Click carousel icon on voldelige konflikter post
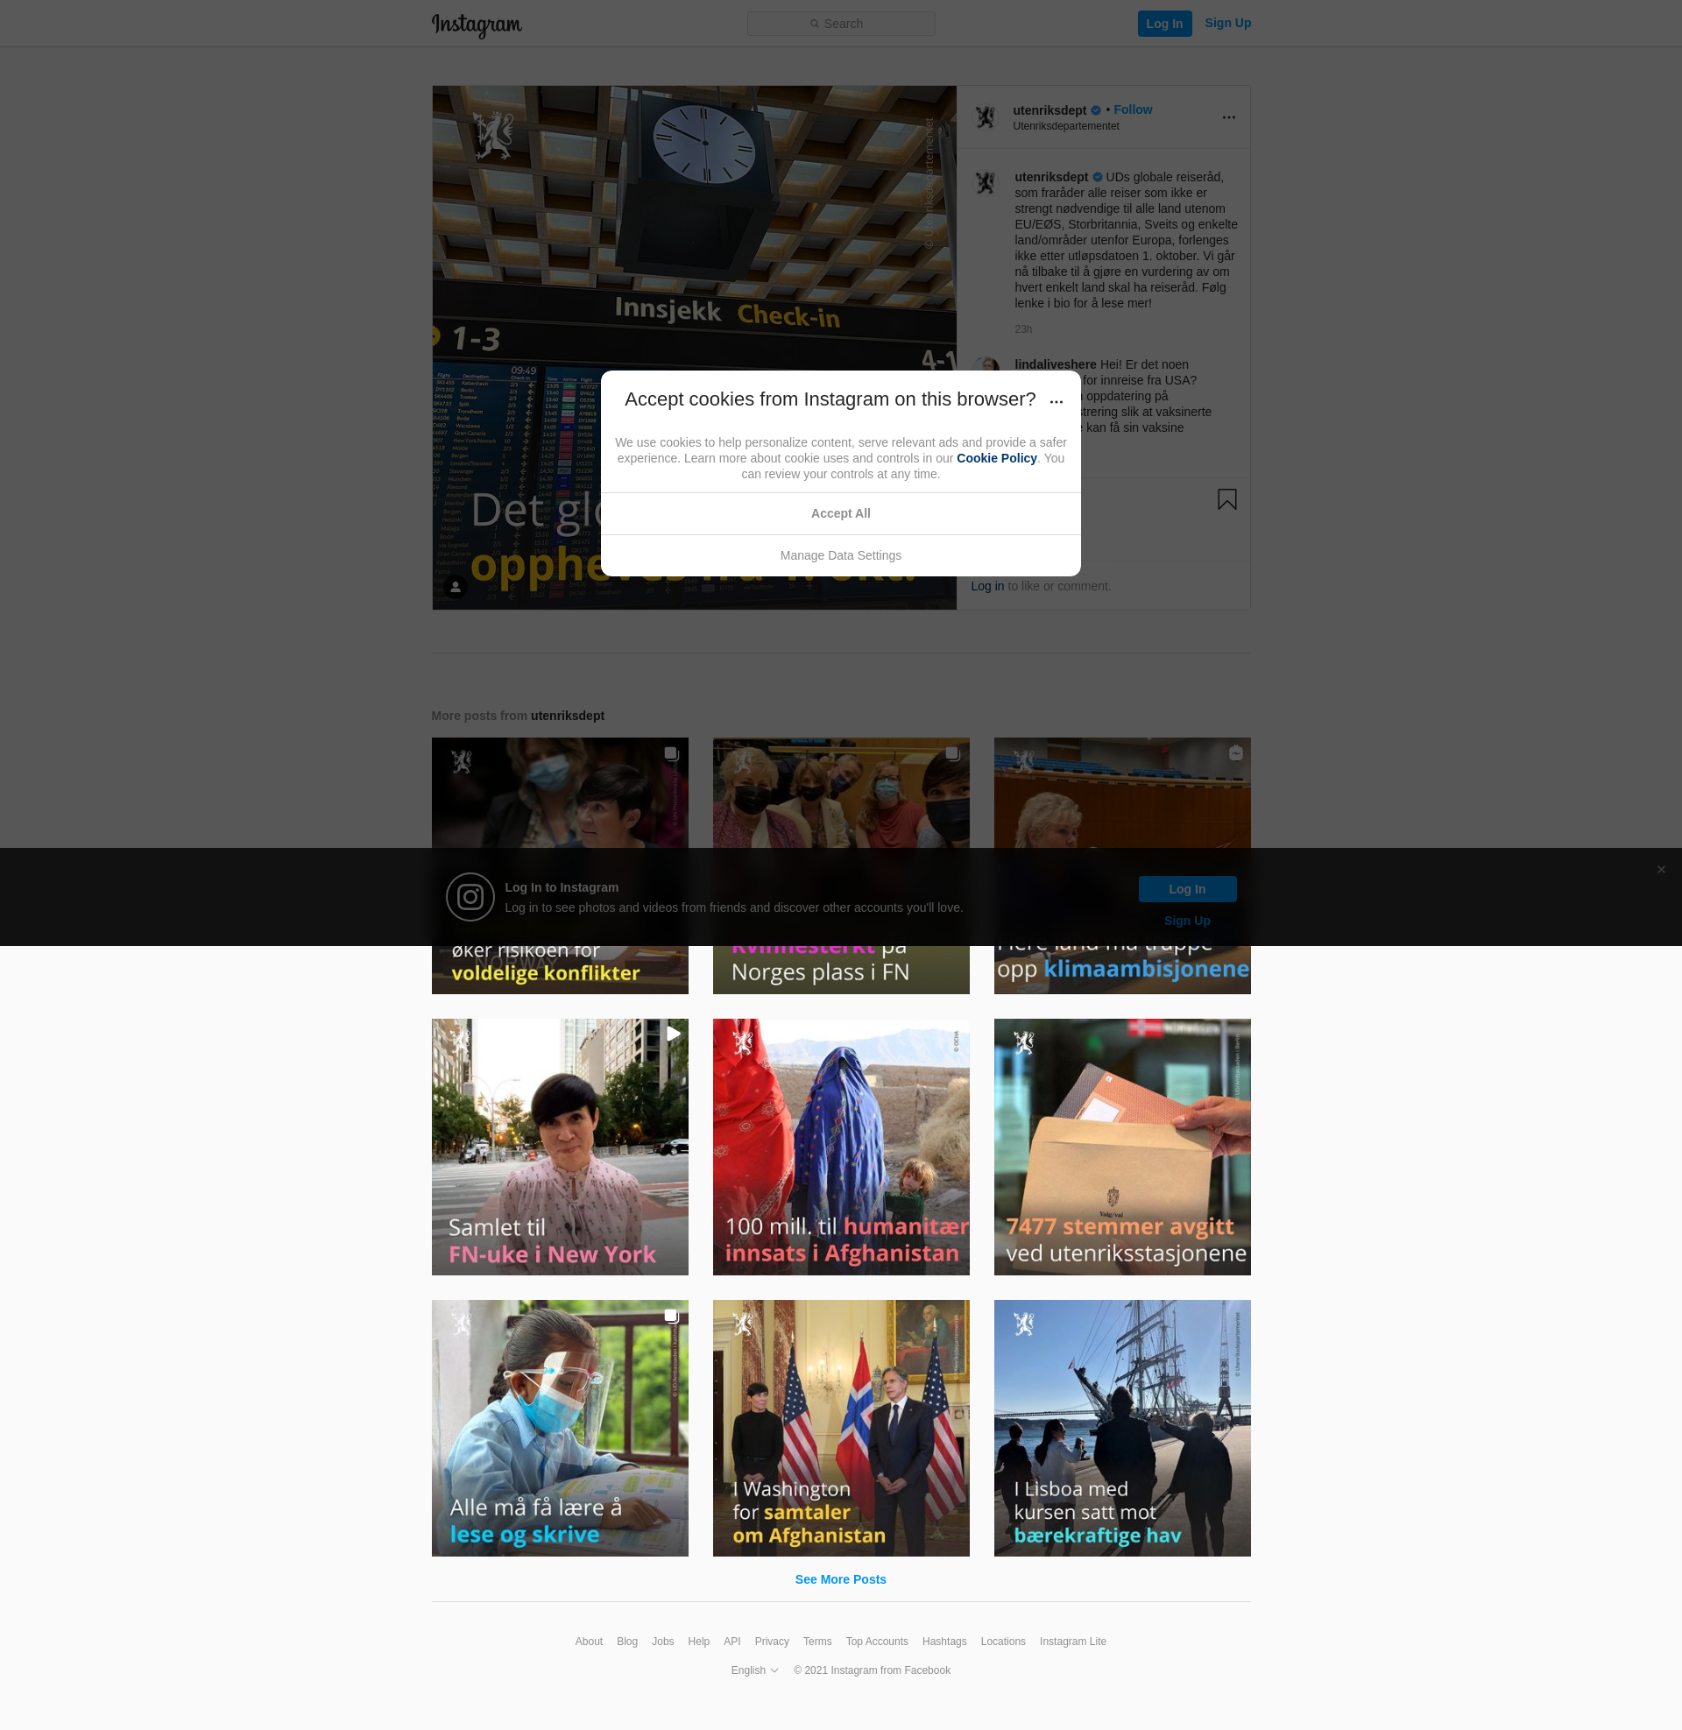 click(x=670, y=753)
